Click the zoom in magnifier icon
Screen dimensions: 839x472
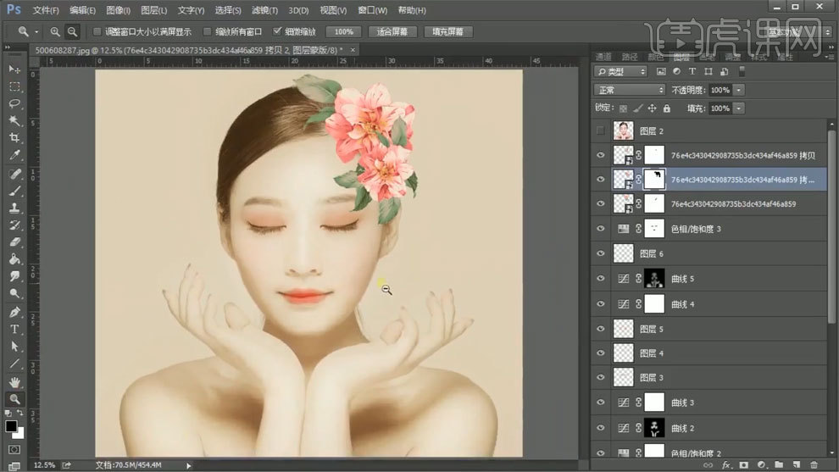[55, 31]
